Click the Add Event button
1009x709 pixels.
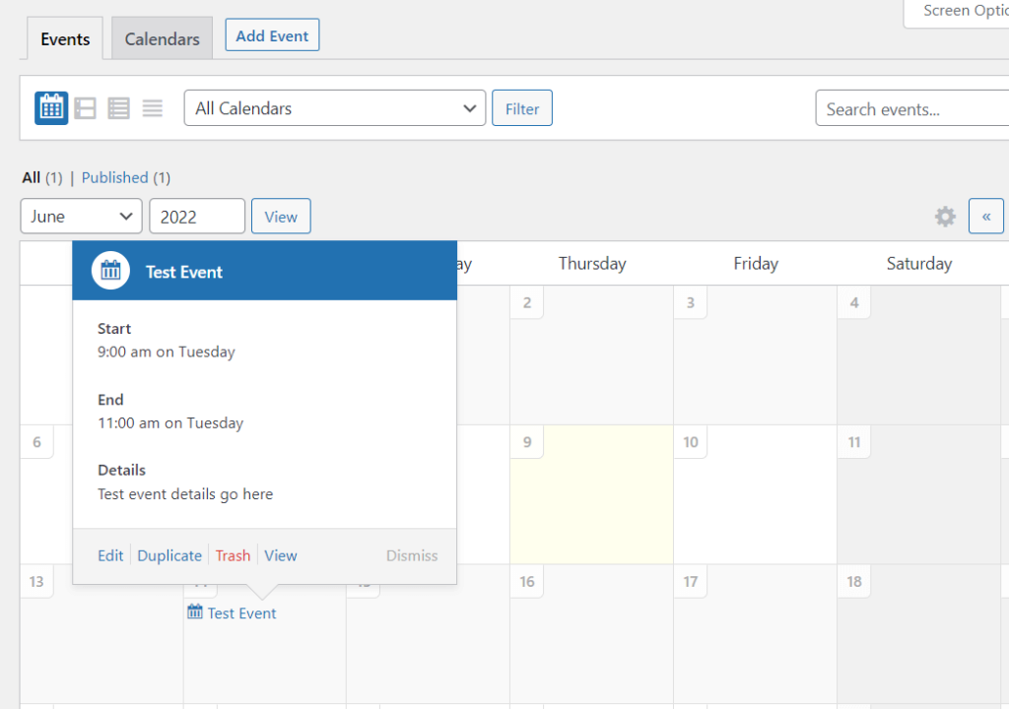(x=272, y=34)
